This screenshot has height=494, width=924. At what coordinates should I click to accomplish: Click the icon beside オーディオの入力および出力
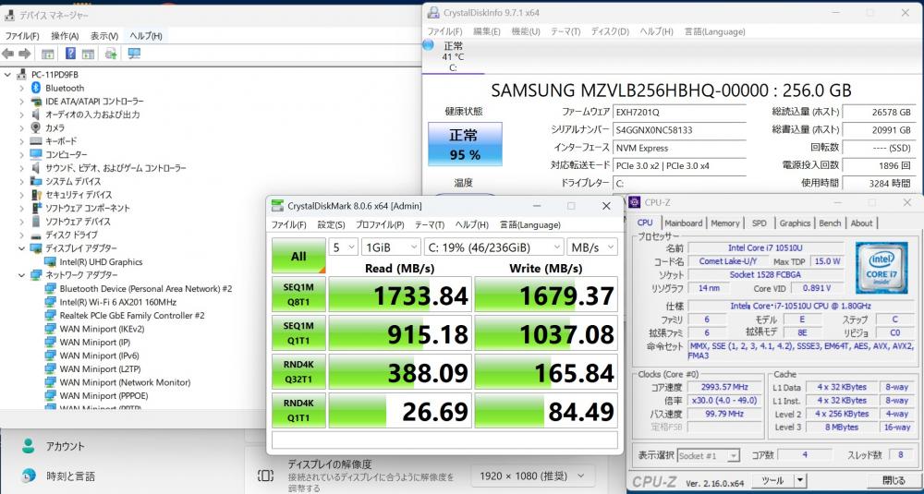pyautogui.click(x=36, y=114)
